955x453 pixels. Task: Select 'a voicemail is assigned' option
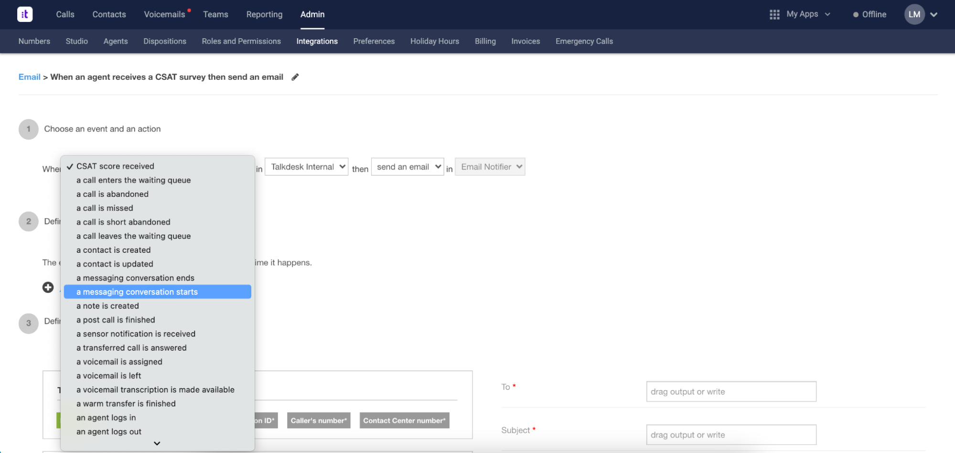[158, 362]
